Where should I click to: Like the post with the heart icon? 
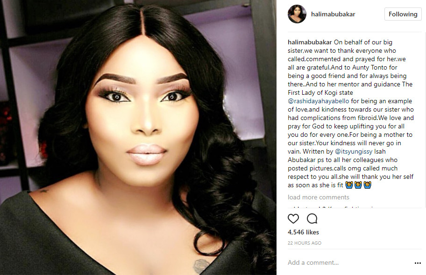click(293, 219)
